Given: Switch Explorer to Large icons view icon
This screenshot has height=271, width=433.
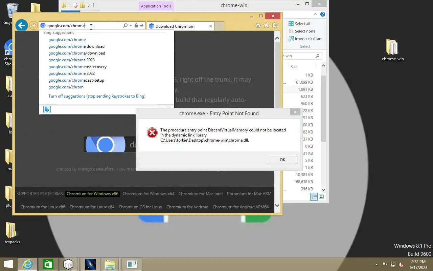Looking at the screenshot, I should (x=321, y=196).
